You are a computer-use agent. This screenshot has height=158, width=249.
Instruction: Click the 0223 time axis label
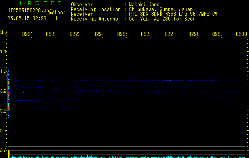(75, 34)
